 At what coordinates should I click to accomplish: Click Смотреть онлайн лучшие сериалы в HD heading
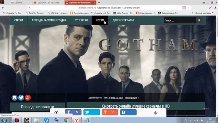pos(136,106)
